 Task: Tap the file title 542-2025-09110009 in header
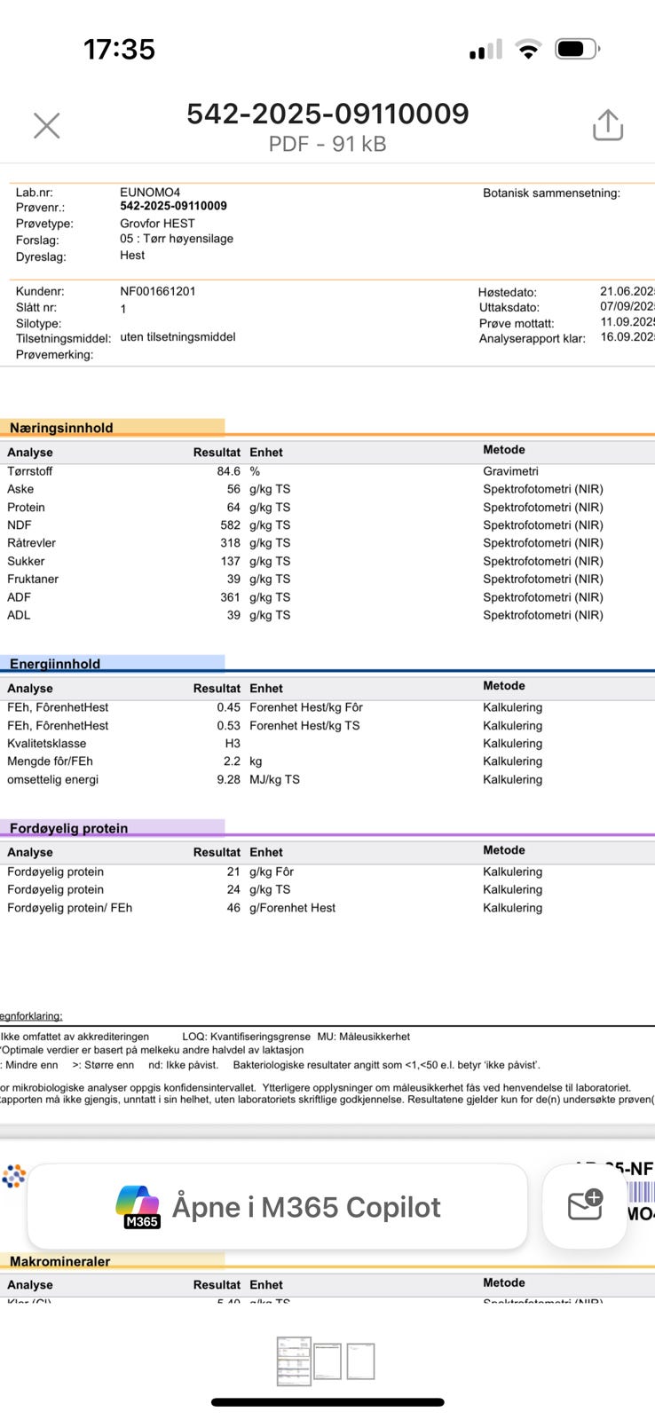[x=327, y=114]
